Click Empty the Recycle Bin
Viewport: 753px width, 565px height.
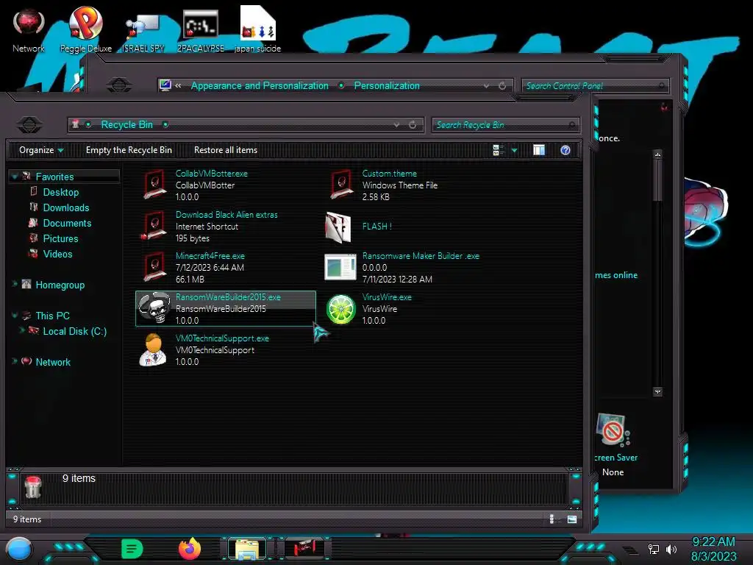[129, 150]
